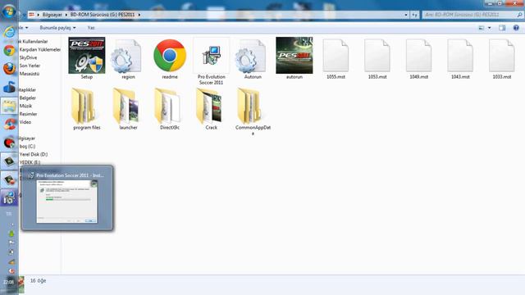
Task: Open YEDEK (E:) drive
Action: [30, 162]
